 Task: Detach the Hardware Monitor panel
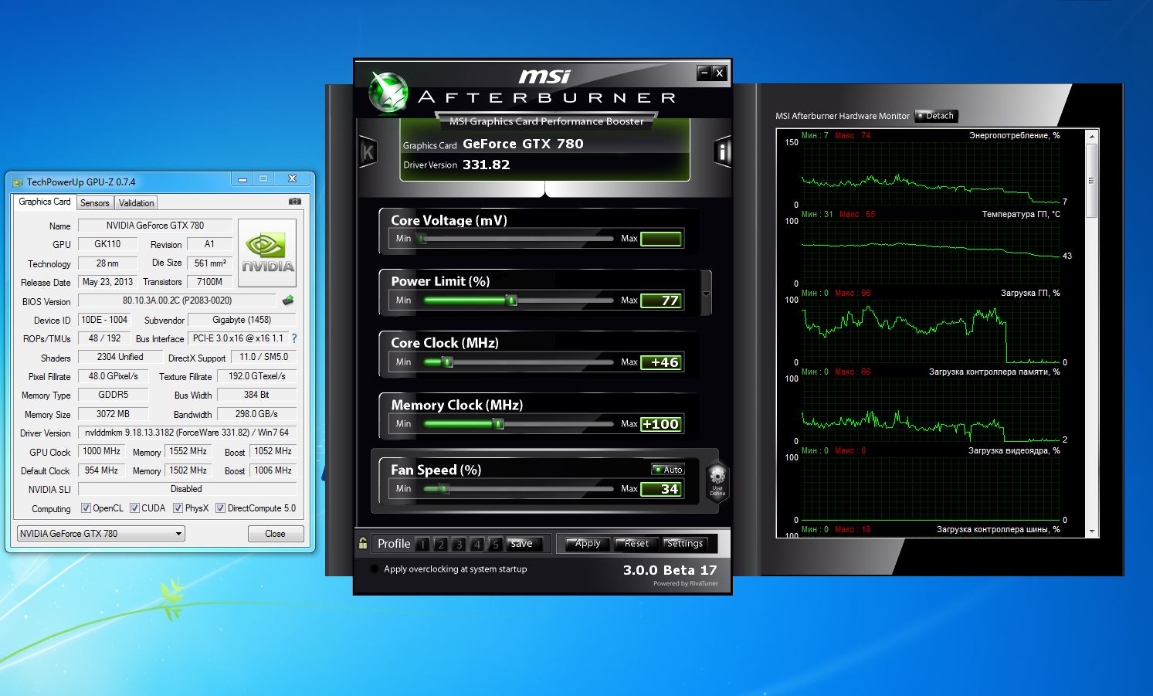[936, 116]
